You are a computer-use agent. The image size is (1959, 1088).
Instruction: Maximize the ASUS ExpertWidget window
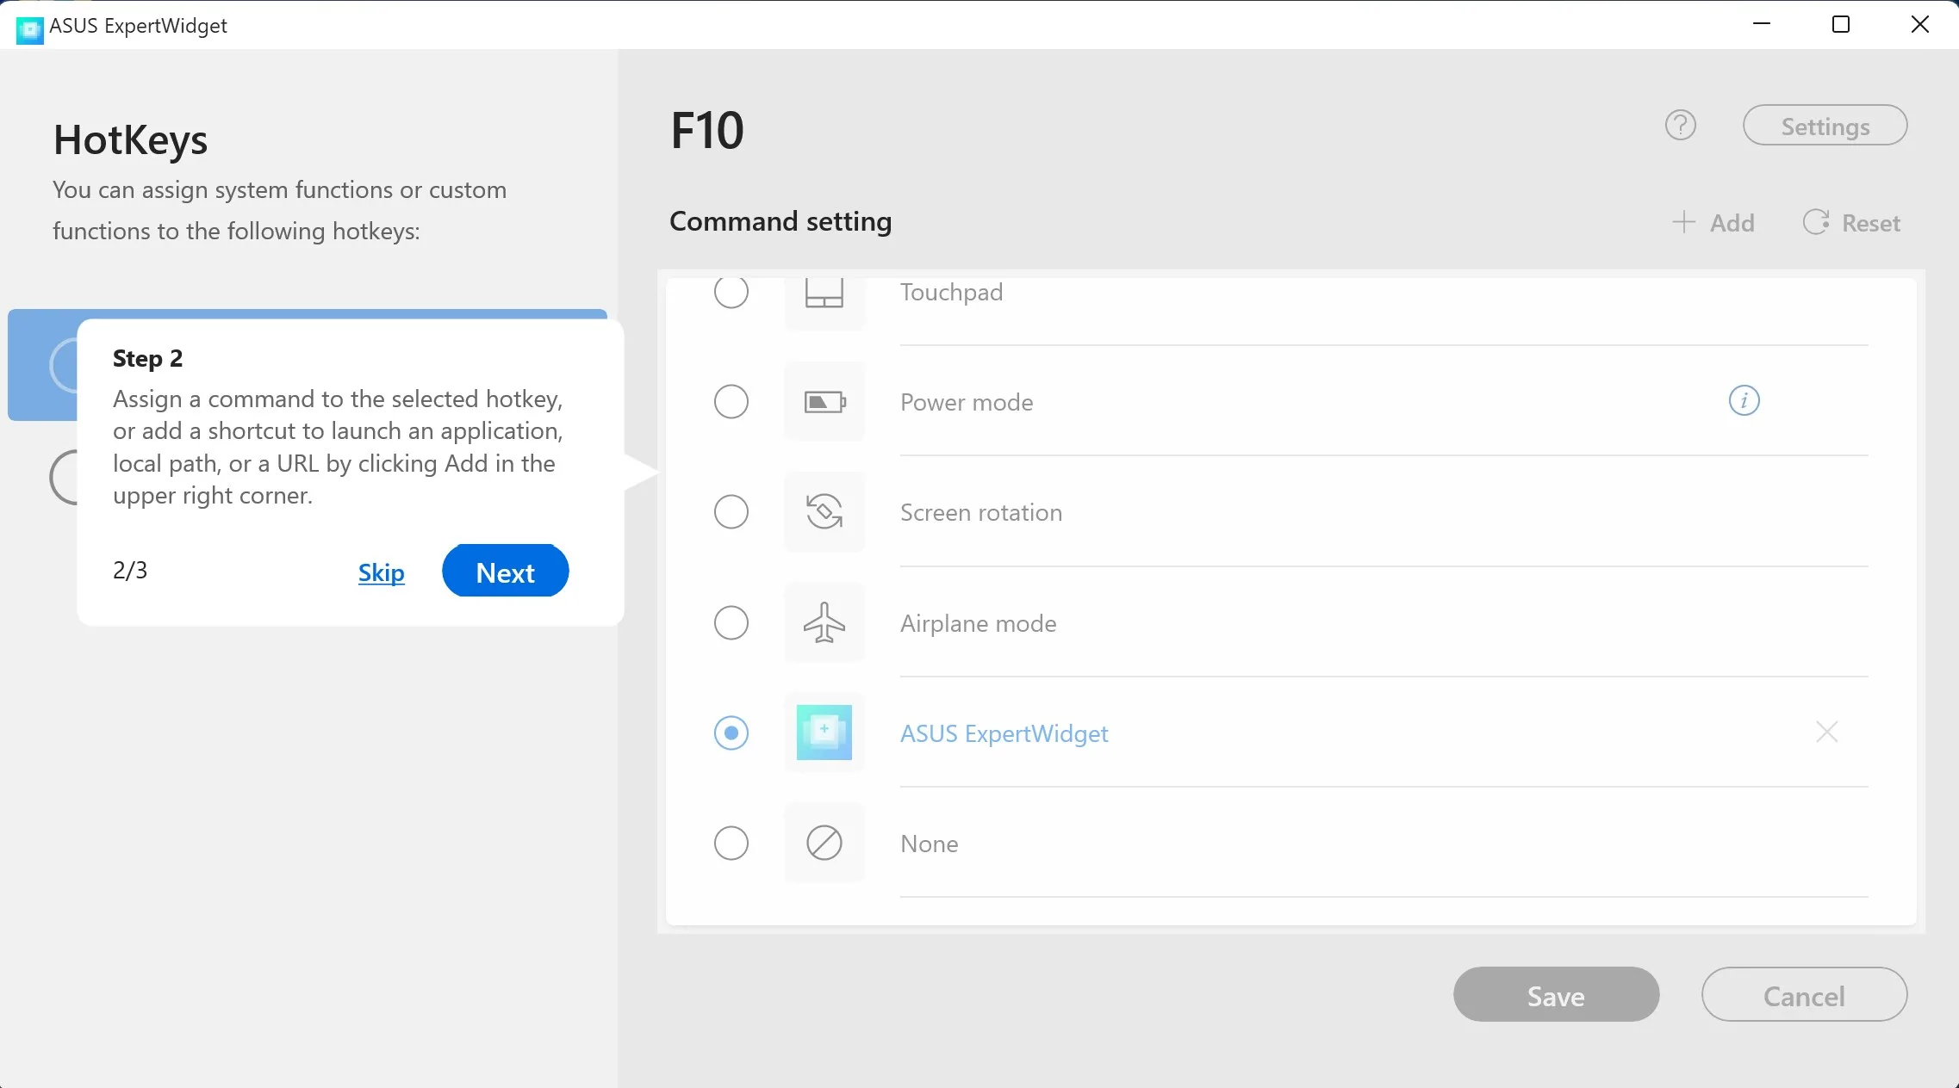click(1841, 24)
